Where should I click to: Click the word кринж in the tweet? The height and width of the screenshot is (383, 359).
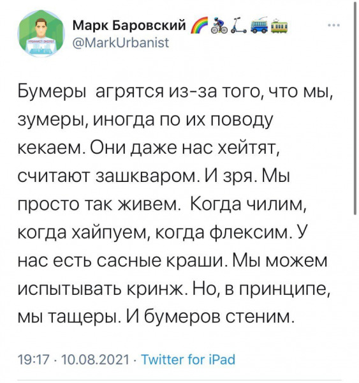click(158, 289)
